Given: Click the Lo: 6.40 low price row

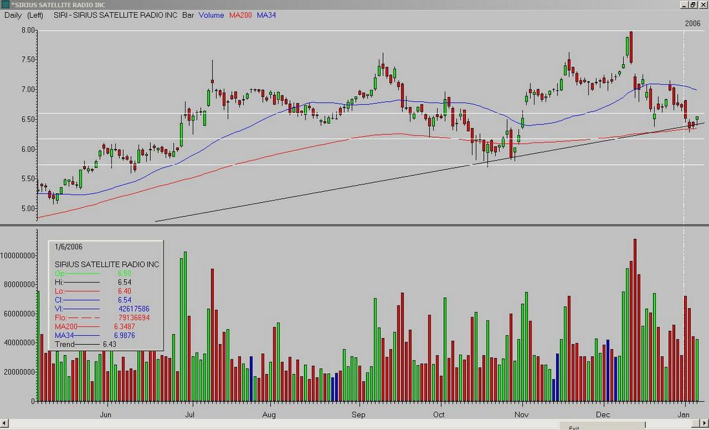Looking at the screenshot, I should coord(93,292).
